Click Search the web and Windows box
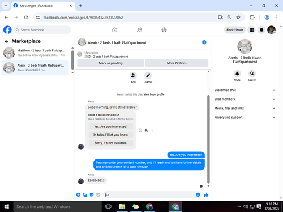The width and height of the screenshot is (283, 212). coord(57,206)
